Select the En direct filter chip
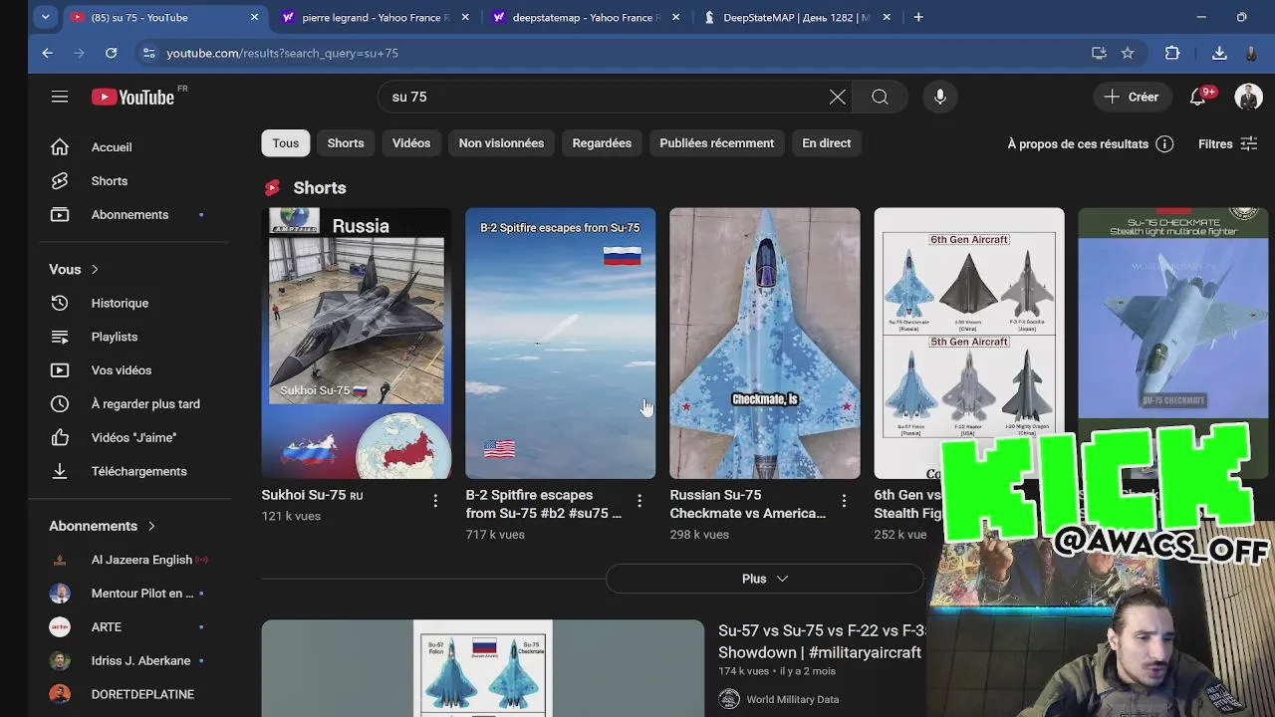This screenshot has width=1275, height=717. 827,143
